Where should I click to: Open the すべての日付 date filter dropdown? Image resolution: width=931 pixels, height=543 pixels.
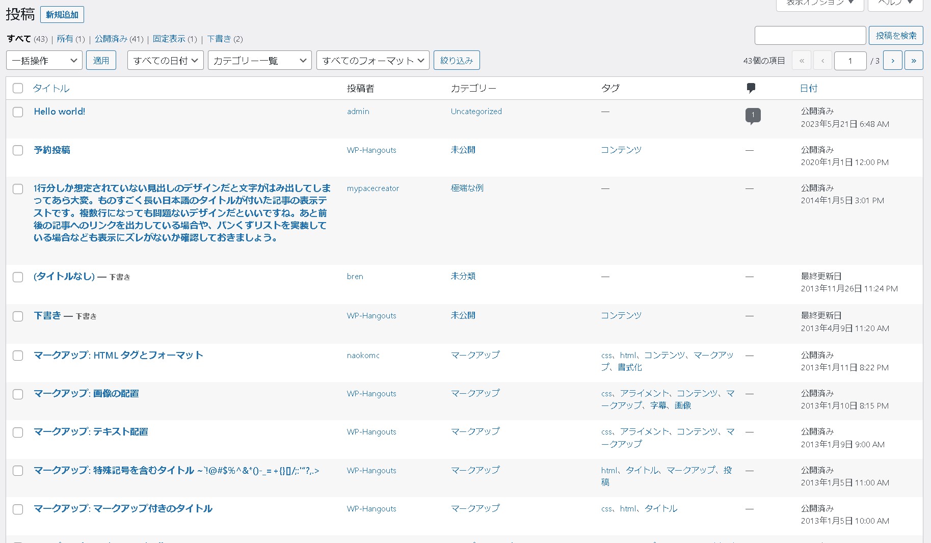(x=165, y=60)
